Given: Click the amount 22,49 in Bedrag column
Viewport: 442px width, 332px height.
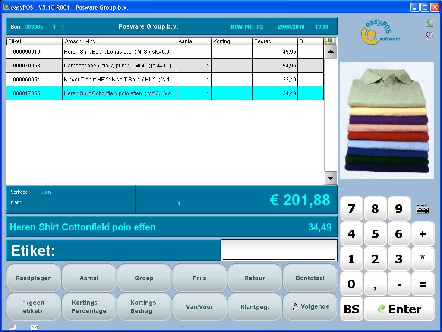Looking at the screenshot, I should click(290, 80).
